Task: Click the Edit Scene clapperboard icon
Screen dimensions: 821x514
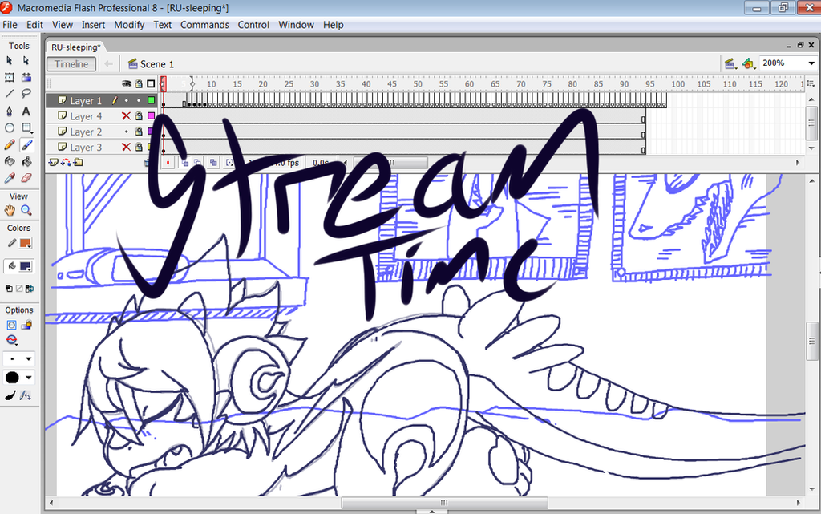Action: (730, 64)
